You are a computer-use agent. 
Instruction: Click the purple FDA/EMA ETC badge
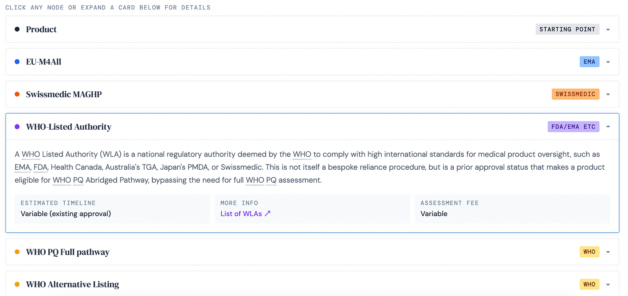[x=573, y=127]
